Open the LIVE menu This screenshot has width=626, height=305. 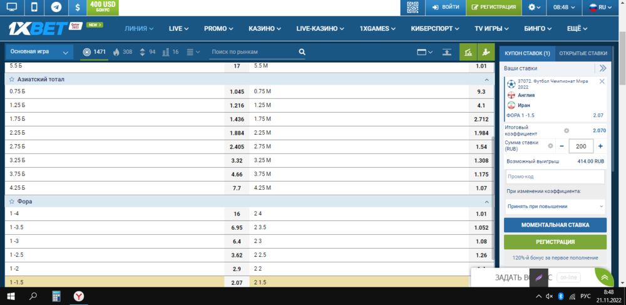tap(178, 29)
